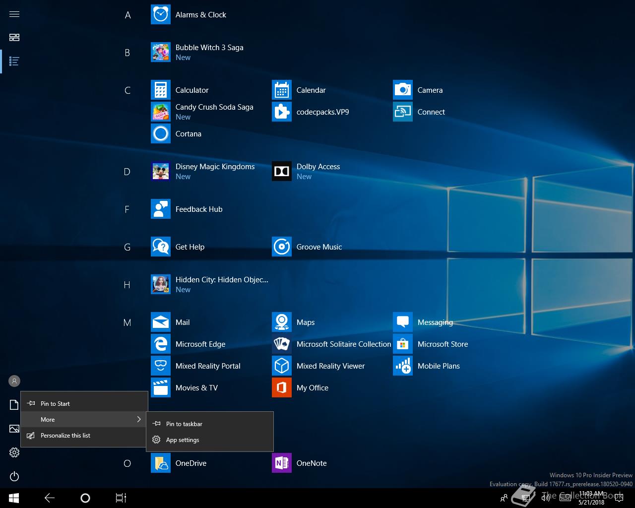
Task: Launch Disney Magic Kingdoms icon
Action: pos(161,171)
